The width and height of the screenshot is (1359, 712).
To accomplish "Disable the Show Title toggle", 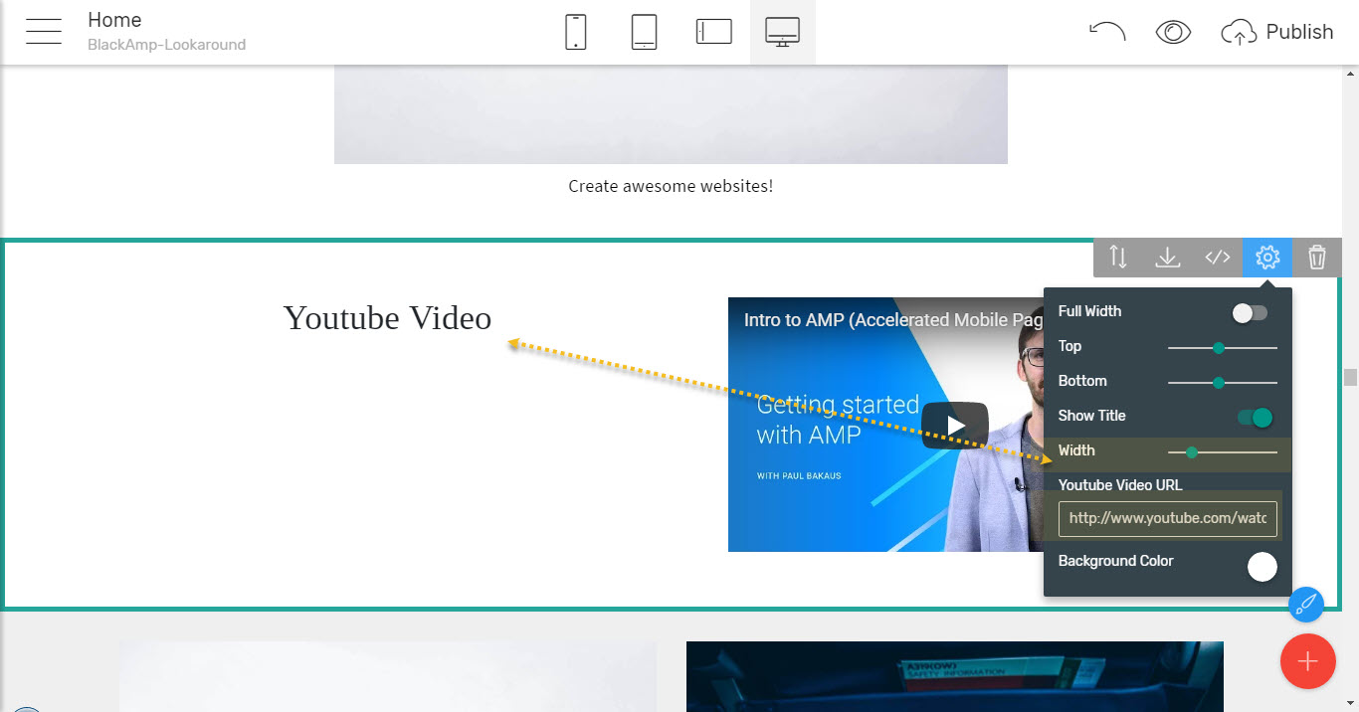I will point(1255,418).
